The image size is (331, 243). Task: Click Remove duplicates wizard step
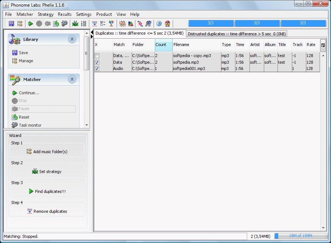click(47, 211)
